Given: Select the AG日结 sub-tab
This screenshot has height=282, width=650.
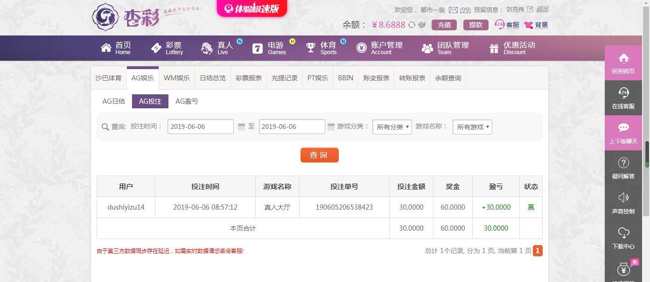Looking at the screenshot, I should (114, 101).
